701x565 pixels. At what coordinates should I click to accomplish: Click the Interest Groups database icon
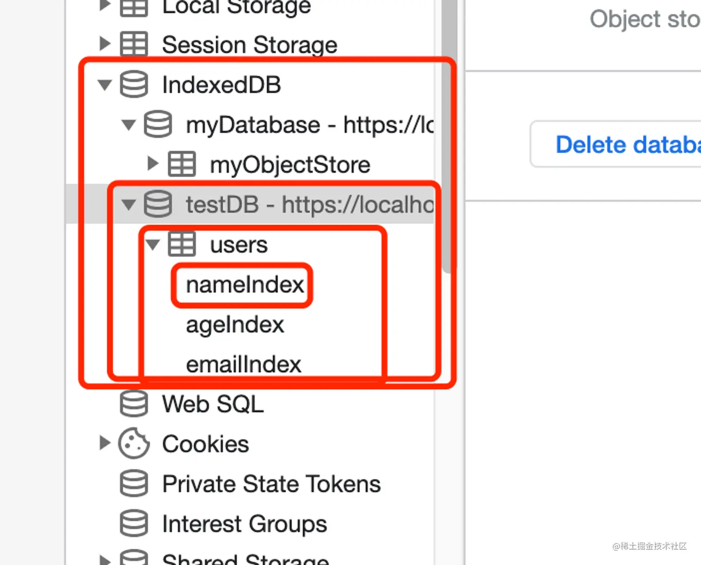pos(134,523)
